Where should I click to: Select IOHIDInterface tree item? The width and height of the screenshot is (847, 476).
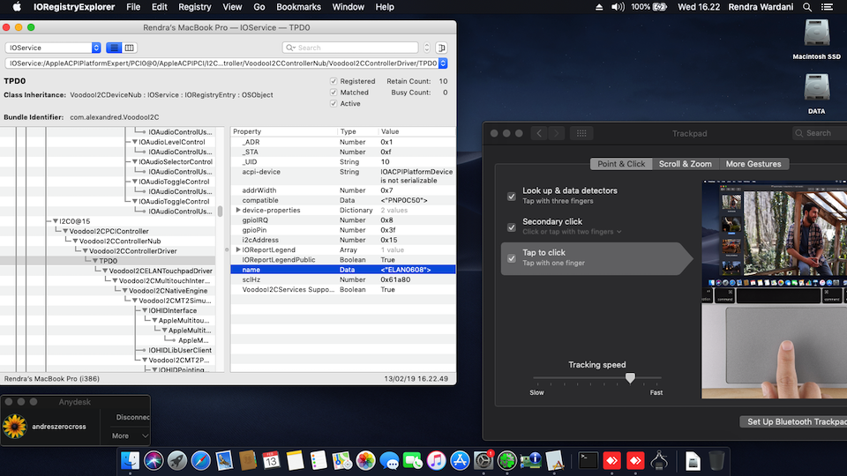pos(172,310)
